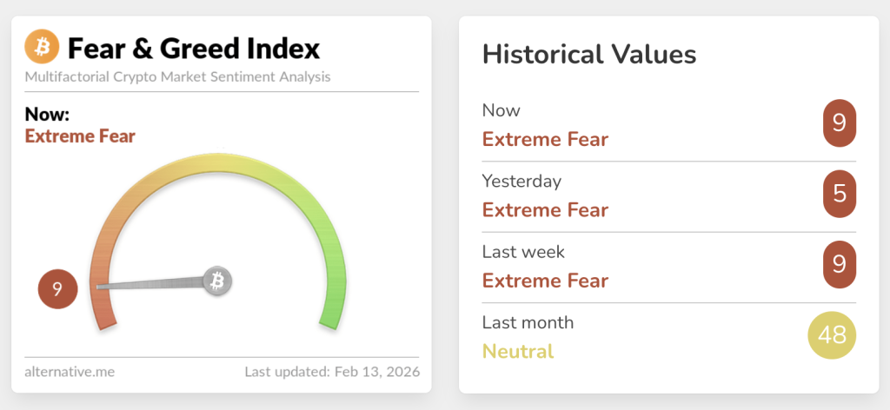The image size is (890, 410).
Task: Click the Bitcoin coin on the gauge needle
Action: click(217, 281)
